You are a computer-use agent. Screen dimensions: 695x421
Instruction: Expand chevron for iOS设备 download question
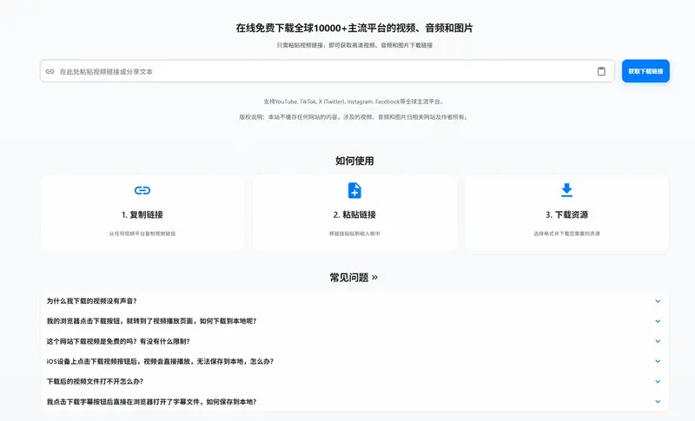(x=658, y=361)
